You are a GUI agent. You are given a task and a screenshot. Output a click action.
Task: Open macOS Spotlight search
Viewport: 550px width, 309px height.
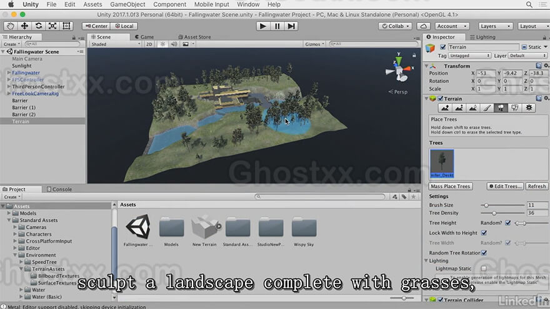point(529,4)
